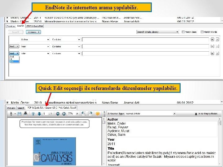The height and width of the screenshot is (167, 223).
Task: Add search row after the Author row
Action: point(212,39)
